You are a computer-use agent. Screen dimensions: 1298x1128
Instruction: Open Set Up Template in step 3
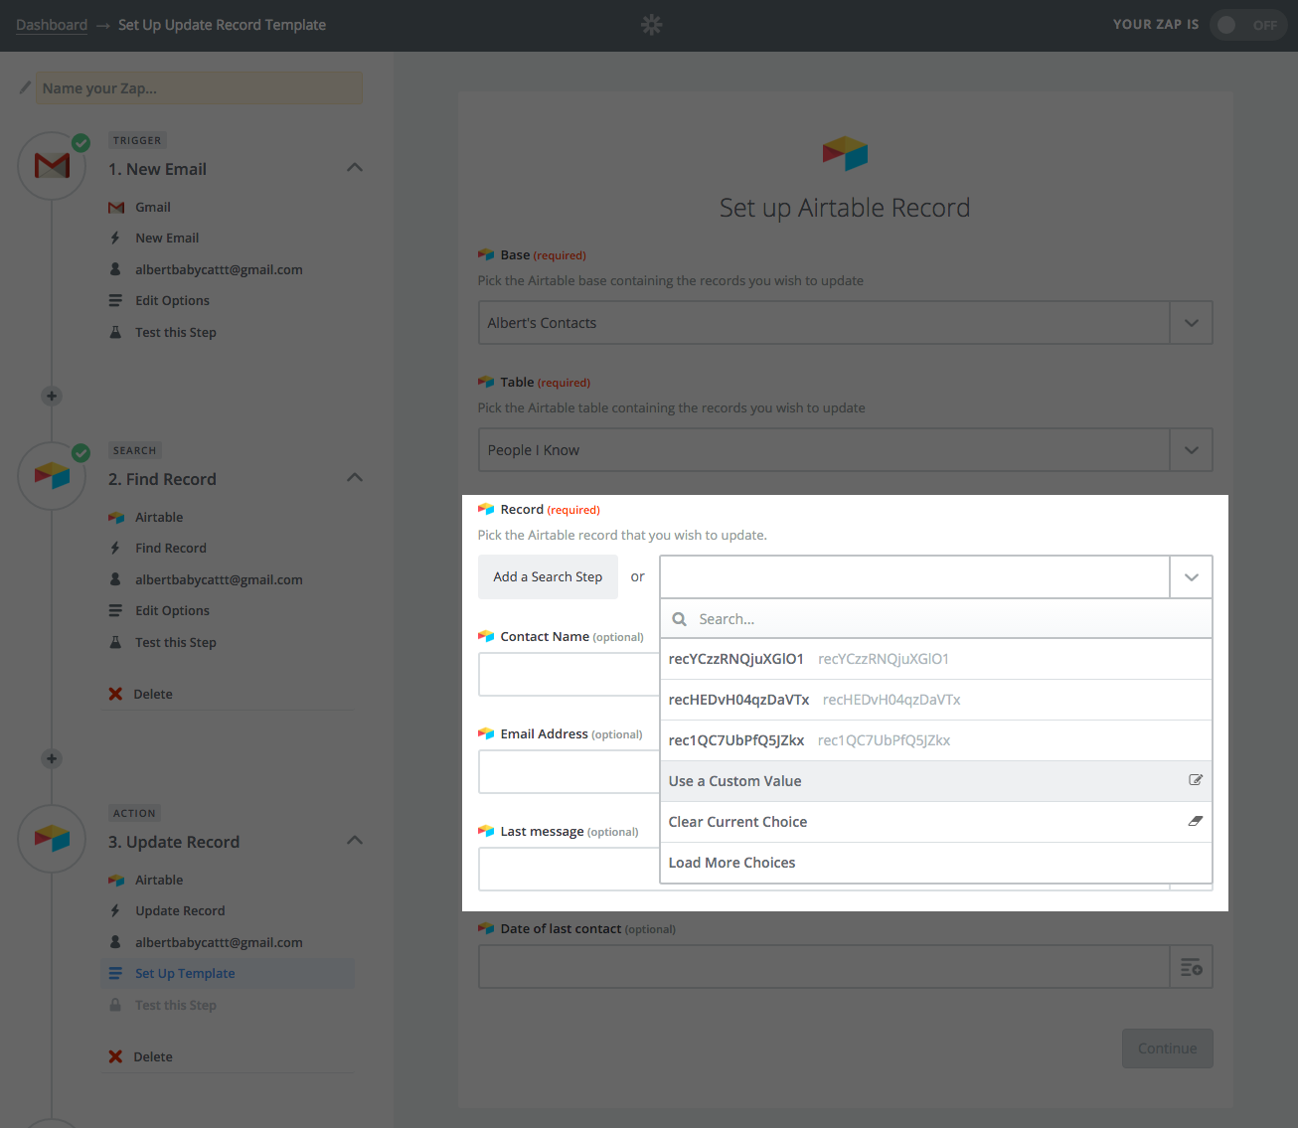[185, 973]
